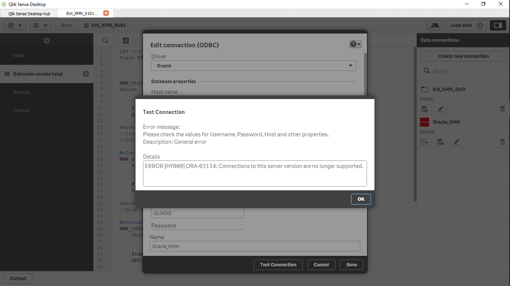Viewport: 510px width, 286px height.
Task: Click the Test Connection dialog title
Action: coord(164,112)
